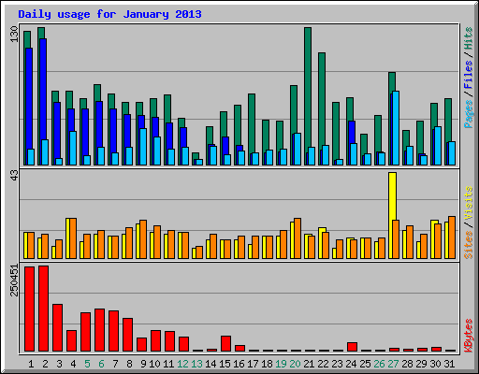Click the orange Sites bar for day 4
Screen dimensions: 479x374
click(73, 238)
